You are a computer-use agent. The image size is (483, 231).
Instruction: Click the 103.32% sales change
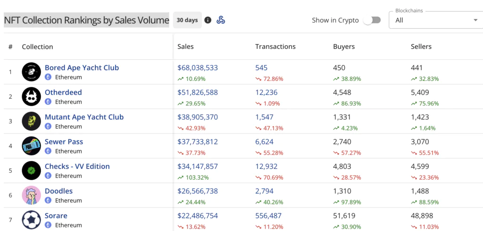click(193, 177)
